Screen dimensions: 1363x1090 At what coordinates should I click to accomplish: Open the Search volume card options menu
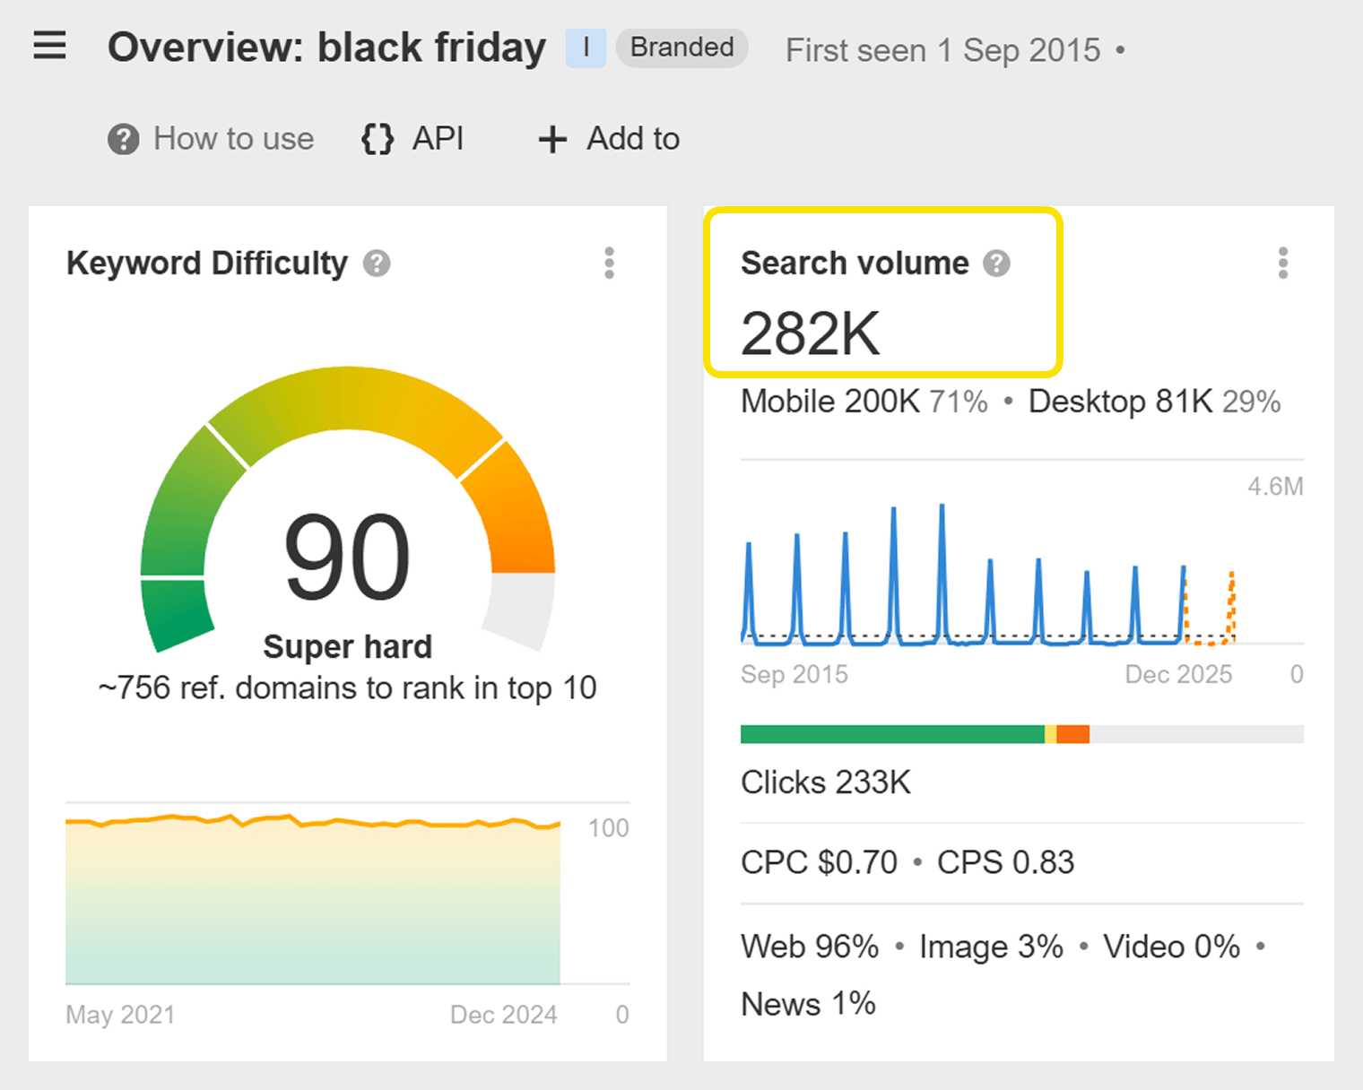(1283, 263)
